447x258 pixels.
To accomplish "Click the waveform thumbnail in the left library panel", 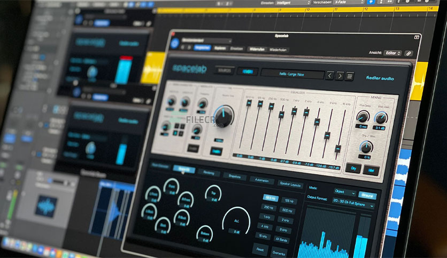I will tap(46, 206).
